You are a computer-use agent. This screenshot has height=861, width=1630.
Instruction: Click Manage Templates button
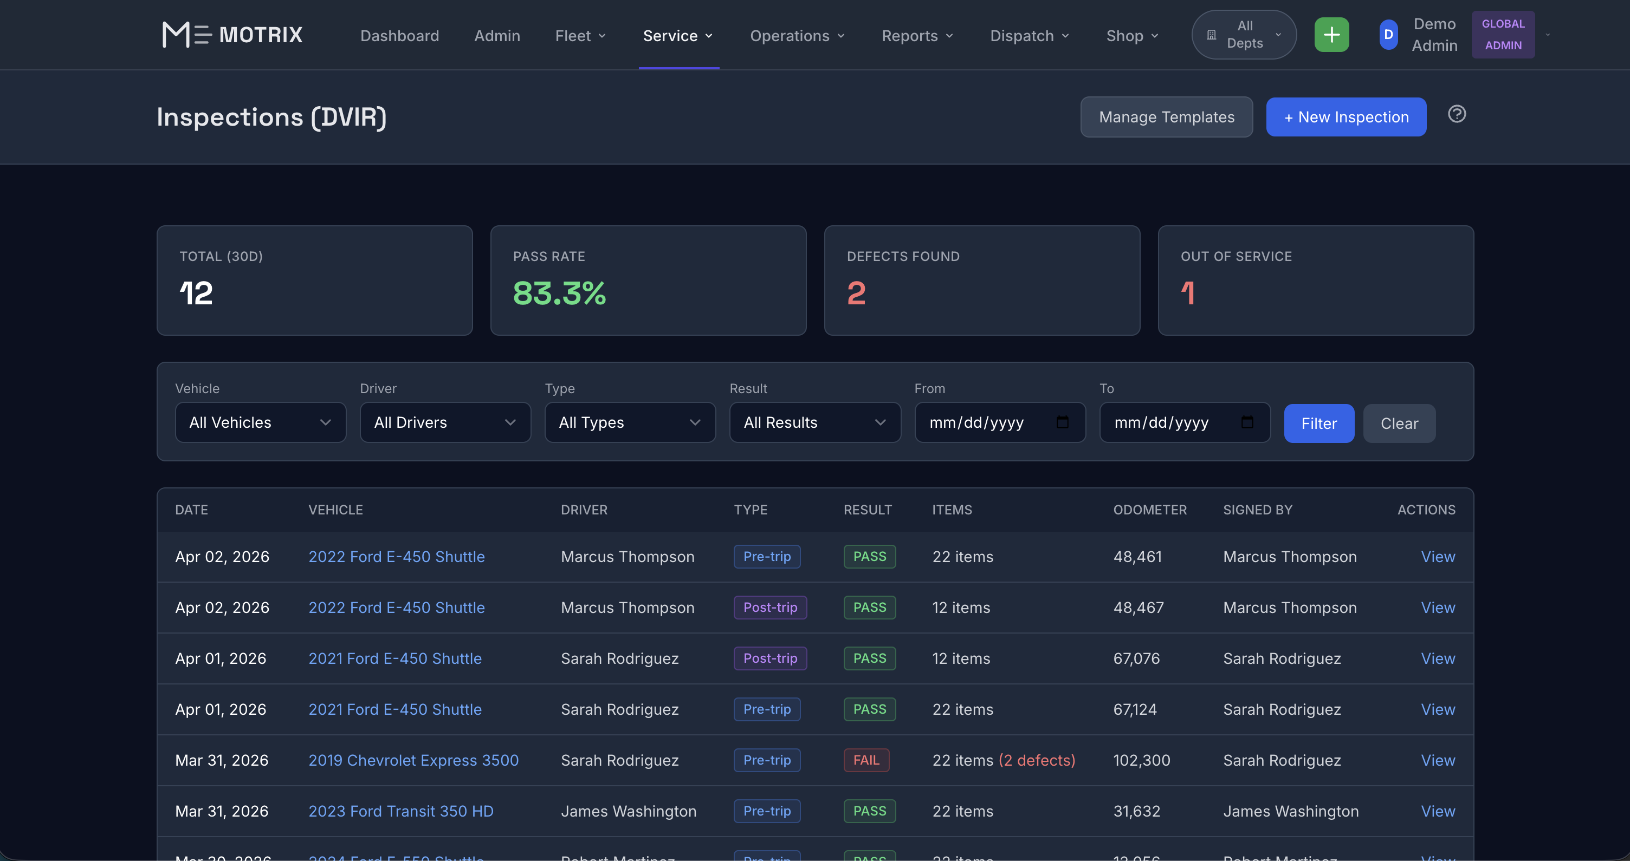coord(1166,117)
